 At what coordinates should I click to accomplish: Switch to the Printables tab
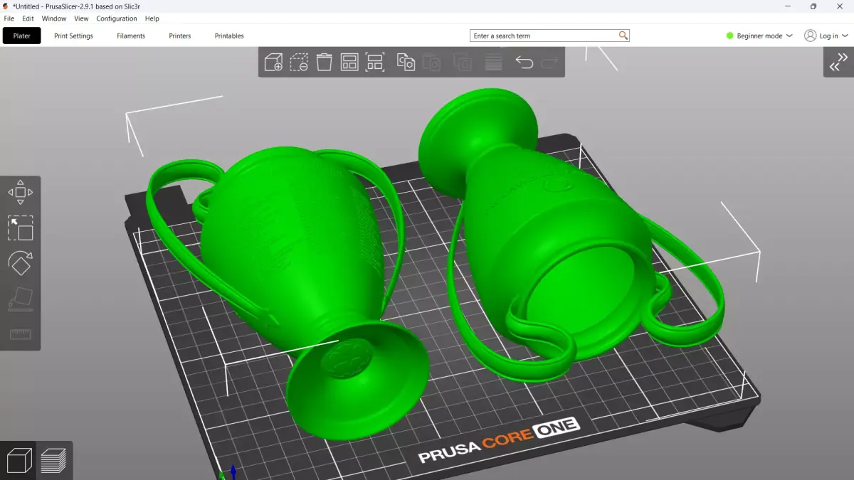(229, 36)
